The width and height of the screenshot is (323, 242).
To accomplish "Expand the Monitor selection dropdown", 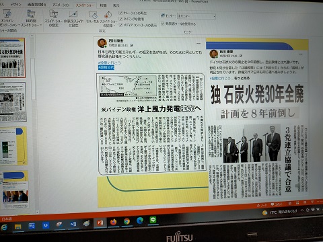I will [214, 16].
